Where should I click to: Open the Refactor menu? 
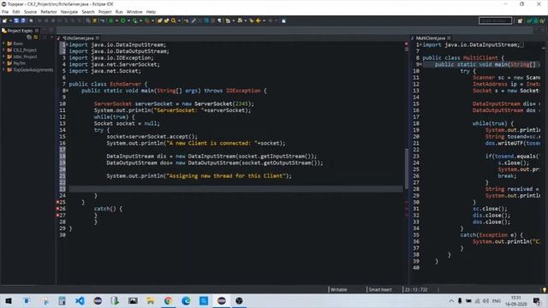(x=49, y=12)
